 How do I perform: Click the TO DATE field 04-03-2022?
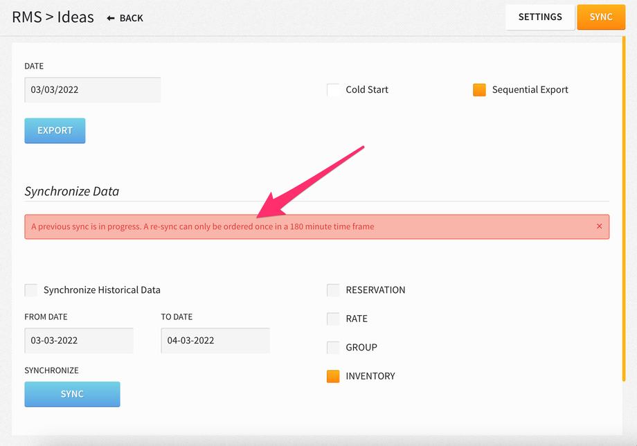pos(215,341)
